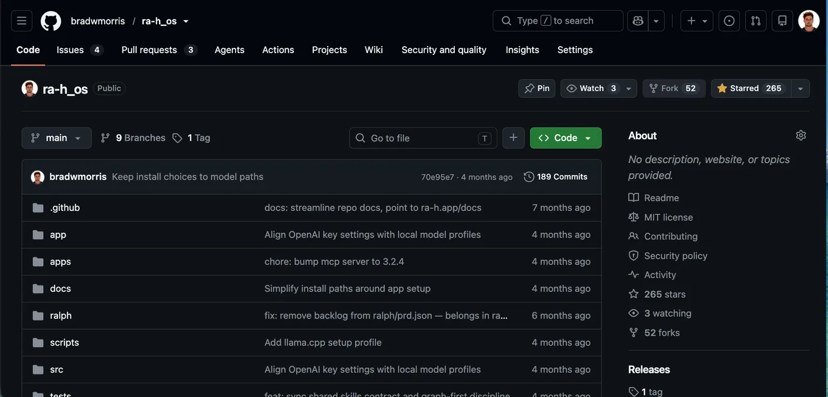Open the Security and quality tab

444,50
